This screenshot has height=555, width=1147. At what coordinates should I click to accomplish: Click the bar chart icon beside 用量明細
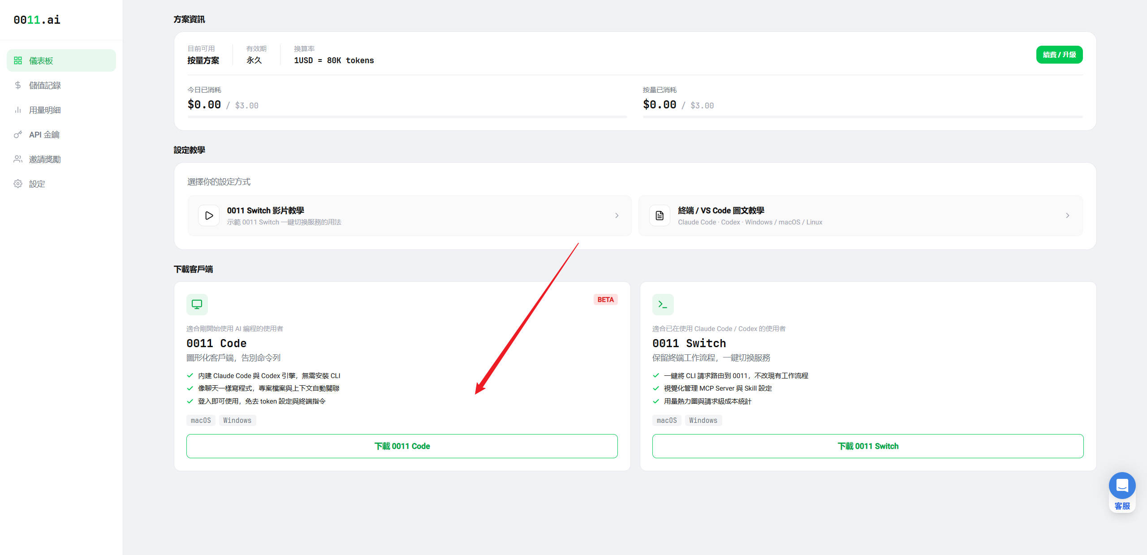18,110
